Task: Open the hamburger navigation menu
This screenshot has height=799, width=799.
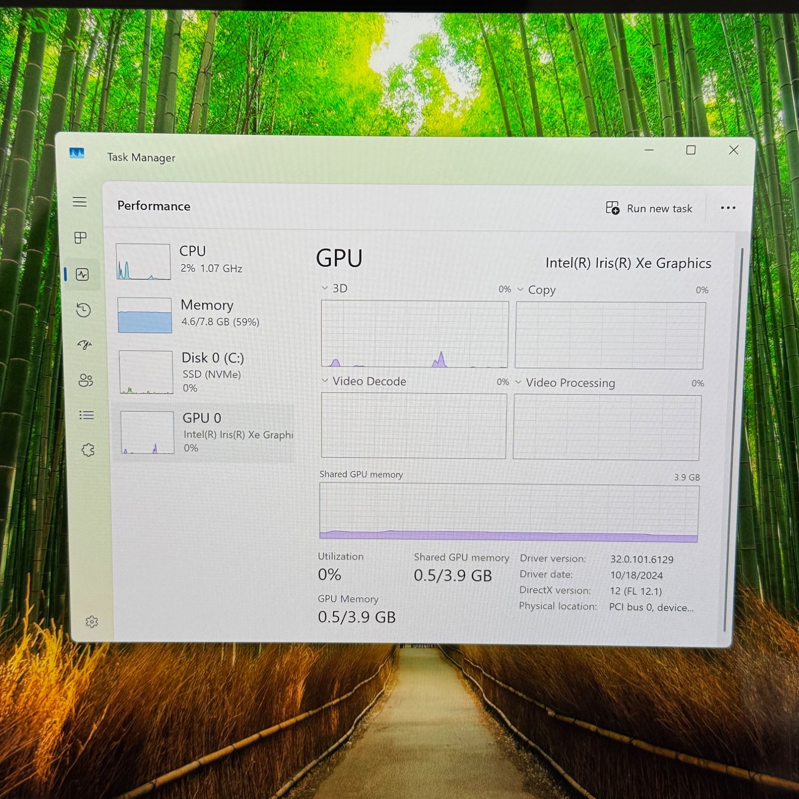Action: [x=80, y=202]
